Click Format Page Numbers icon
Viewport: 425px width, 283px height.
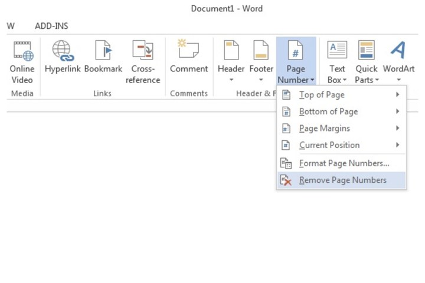[286, 163]
